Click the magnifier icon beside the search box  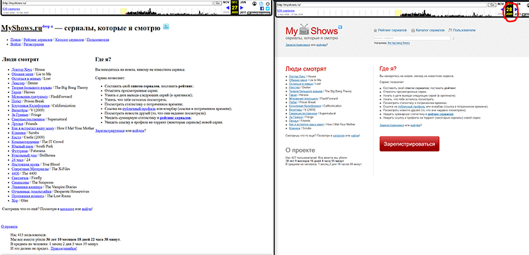pos(453,38)
